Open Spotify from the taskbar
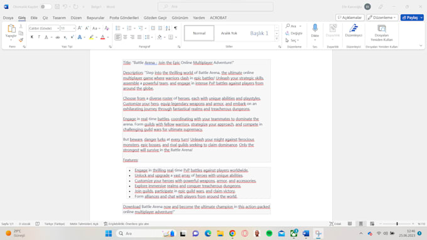427x240 pixels. coord(269,234)
